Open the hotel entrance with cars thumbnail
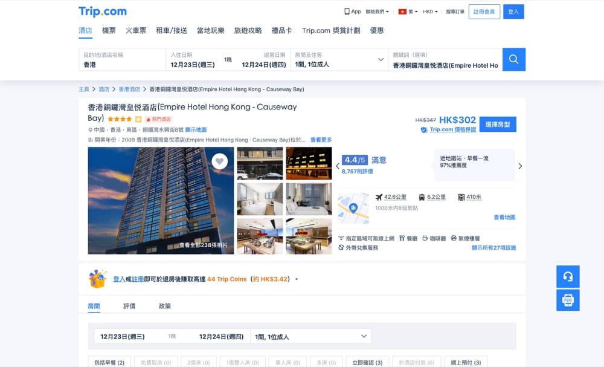Screen dimensions: 604x367 coord(260,163)
